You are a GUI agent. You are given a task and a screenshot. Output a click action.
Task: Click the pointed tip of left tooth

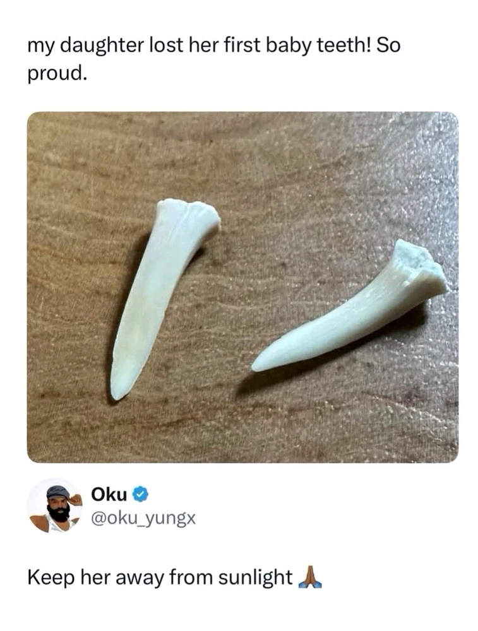point(117,392)
